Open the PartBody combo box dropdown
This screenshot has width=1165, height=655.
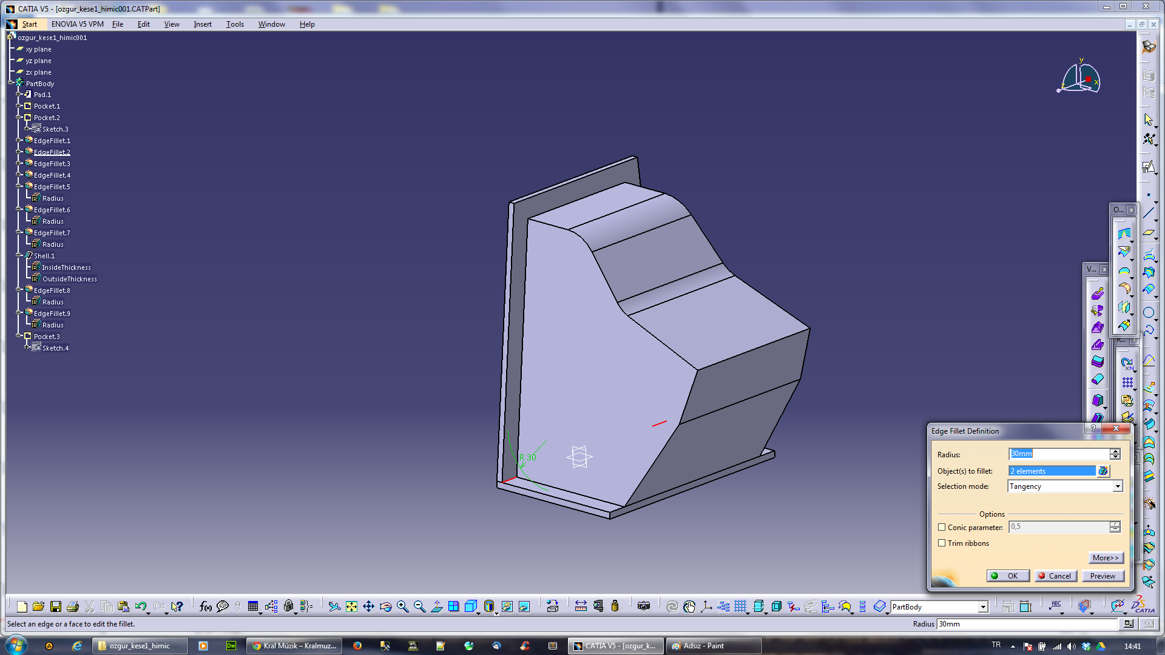982,607
